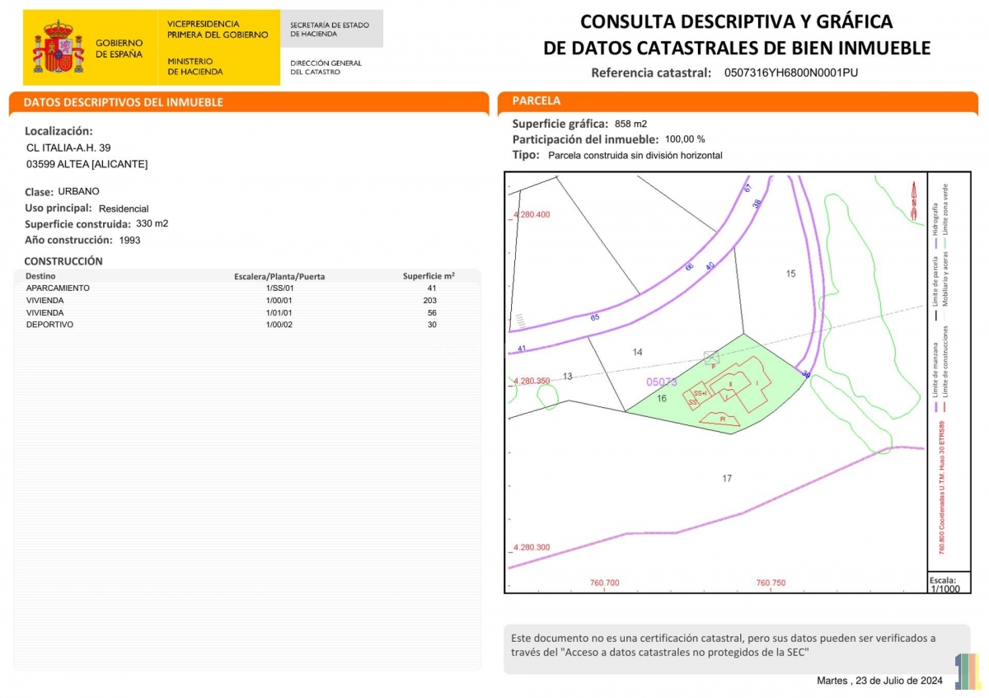Select construction year '1993'
989x698 pixels.
(130, 241)
